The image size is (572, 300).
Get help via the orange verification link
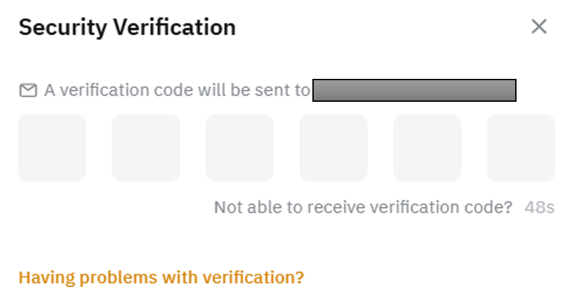click(161, 277)
